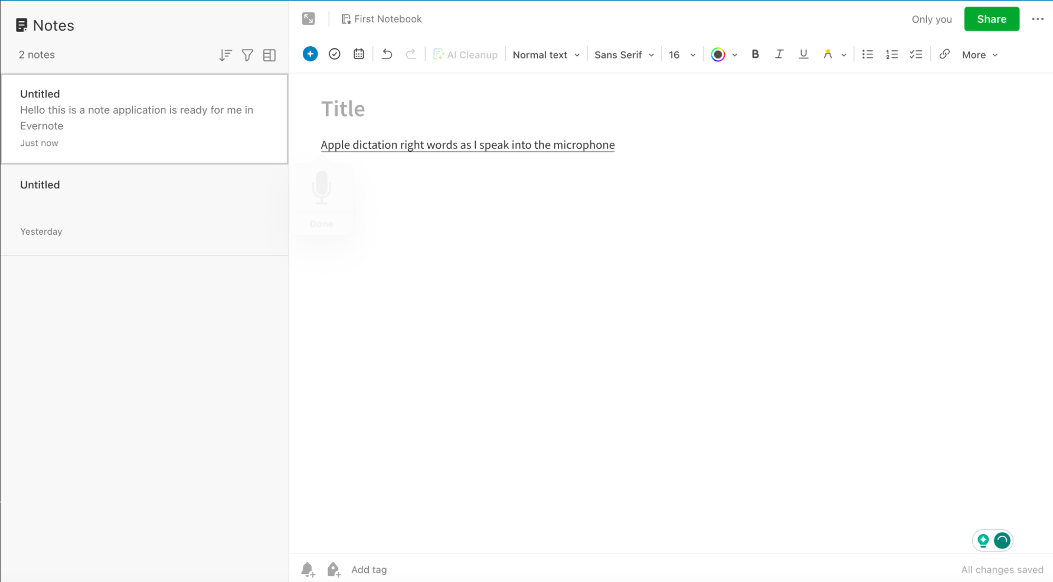
Task: Insert a checkbox list item
Action: [x=916, y=55]
